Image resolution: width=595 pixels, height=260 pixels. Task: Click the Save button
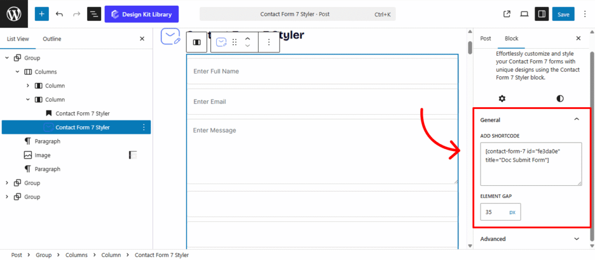564,14
